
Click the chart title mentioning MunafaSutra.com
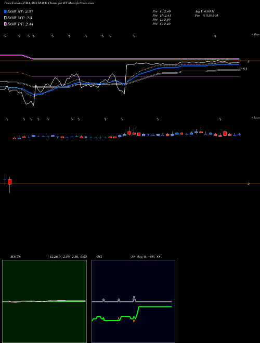point(49,4)
